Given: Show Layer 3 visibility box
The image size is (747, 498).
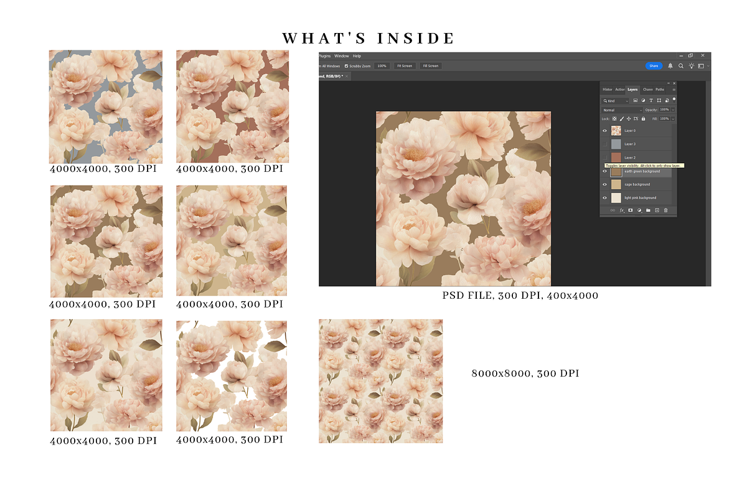Looking at the screenshot, I should 604,144.
